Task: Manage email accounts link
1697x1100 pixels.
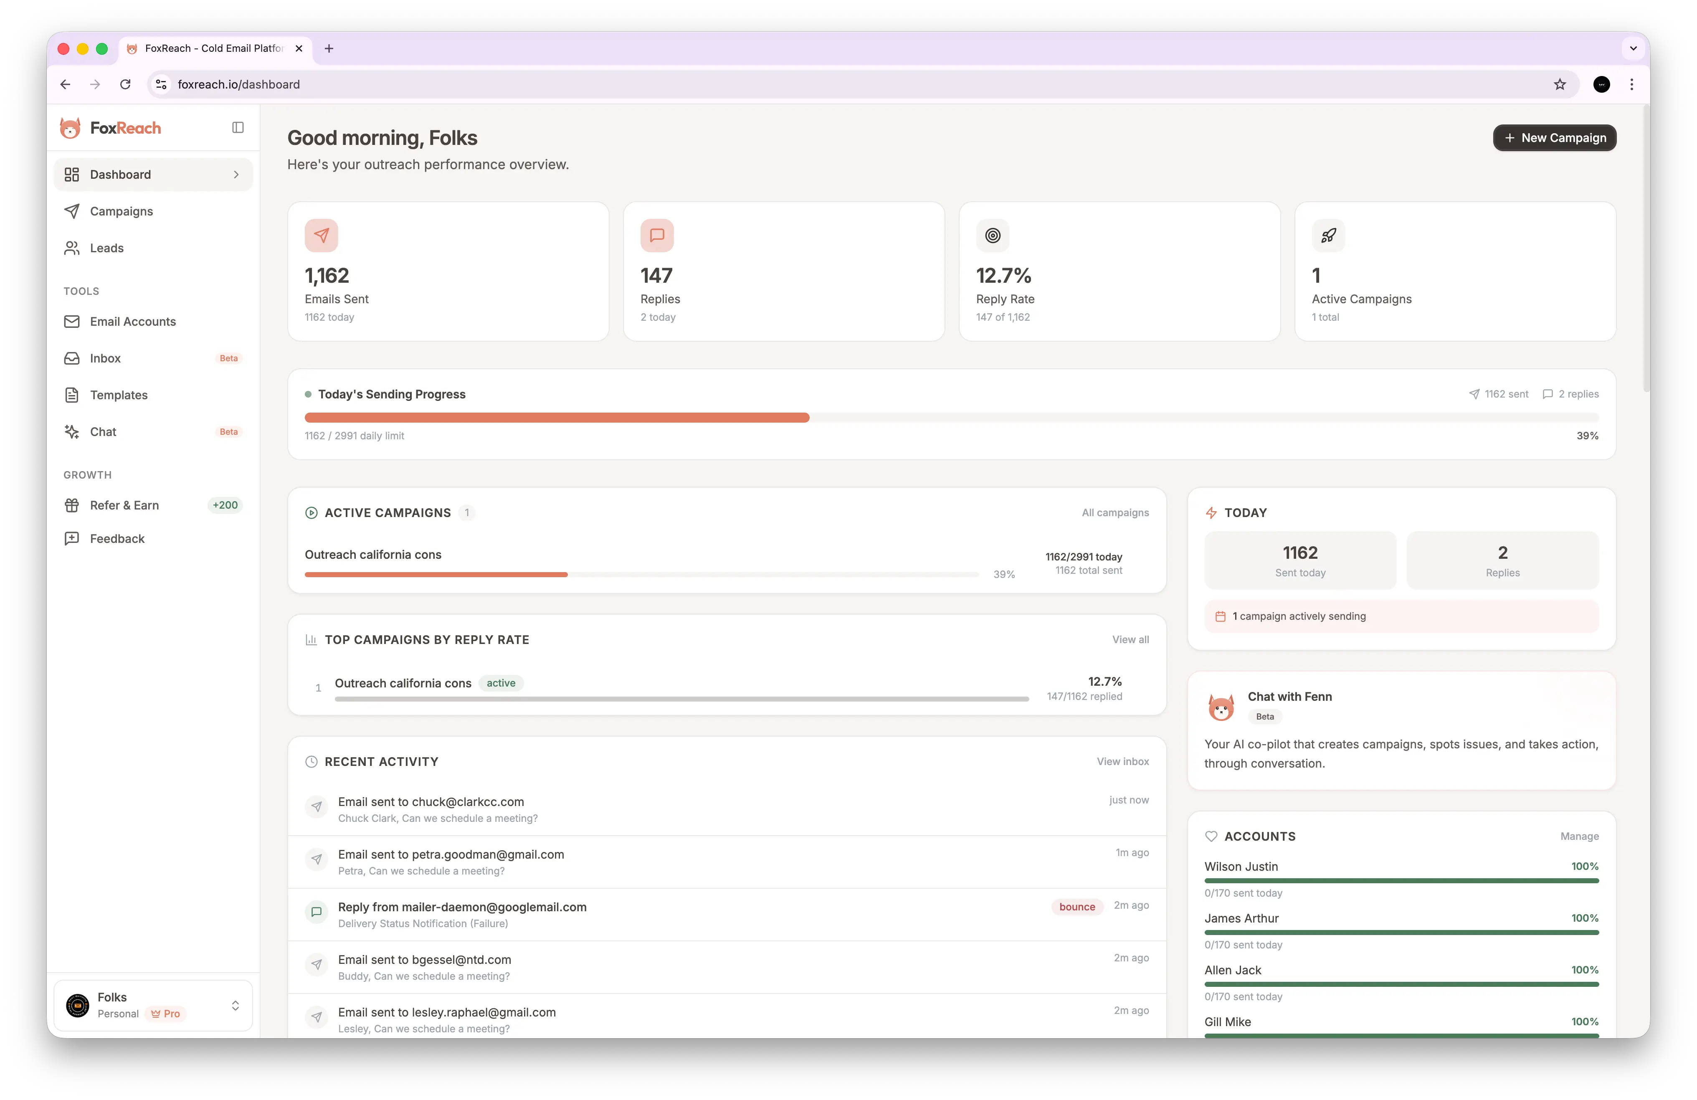Action: (1579, 836)
